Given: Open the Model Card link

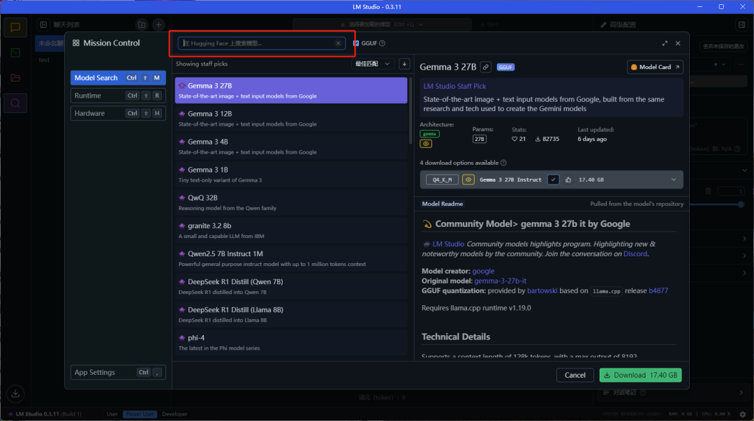Looking at the screenshot, I should (x=655, y=67).
